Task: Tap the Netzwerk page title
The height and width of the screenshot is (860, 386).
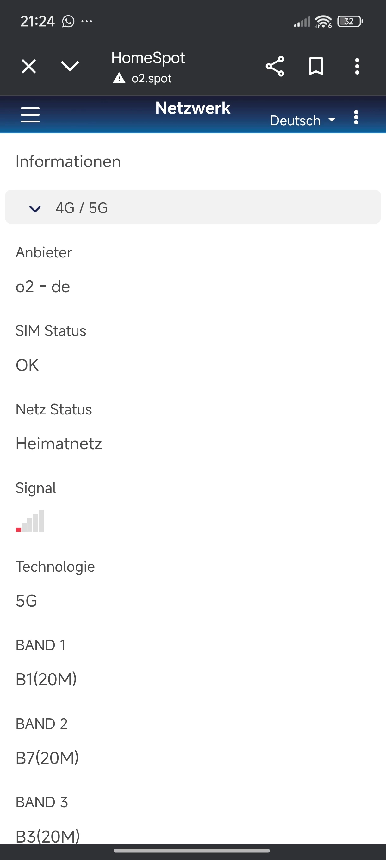Action: pyautogui.click(x=193, y=108)
